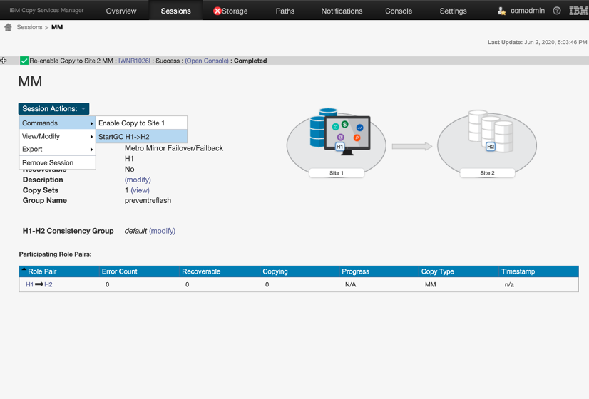The width and height of the screenshot is (589, 399).
Task: Sort by Recoverable column header
Action: [201, 271]
